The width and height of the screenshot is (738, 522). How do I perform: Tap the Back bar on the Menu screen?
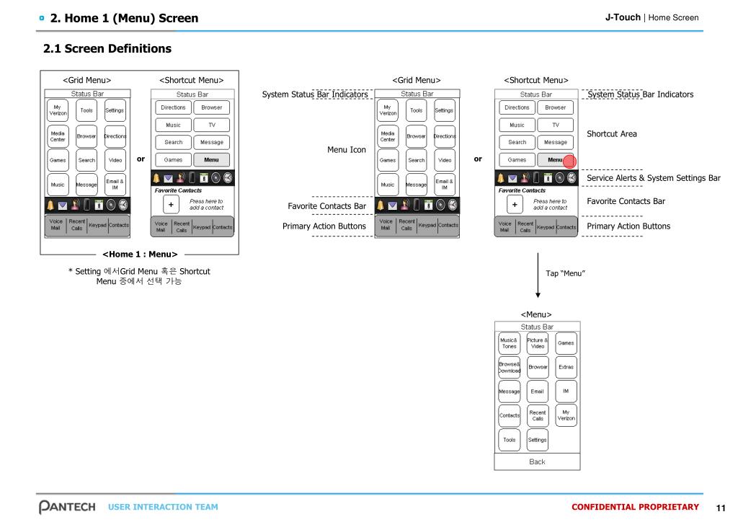click(537, 461)
